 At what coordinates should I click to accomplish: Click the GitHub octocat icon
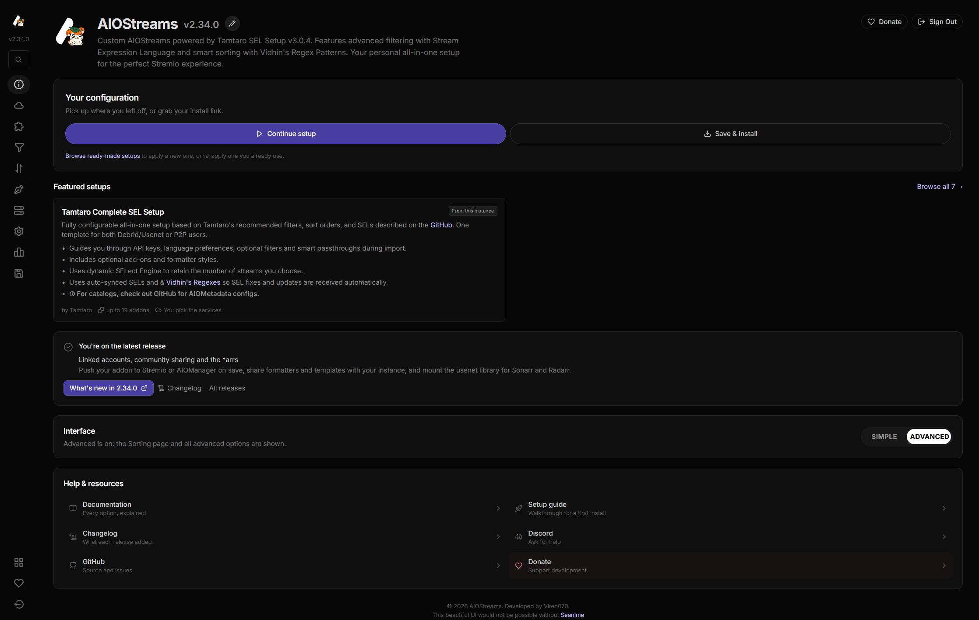point(73,566)
